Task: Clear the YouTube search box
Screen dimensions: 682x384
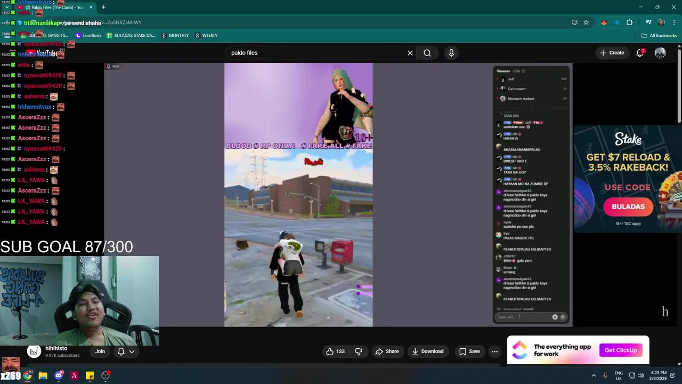Action: 410,53
